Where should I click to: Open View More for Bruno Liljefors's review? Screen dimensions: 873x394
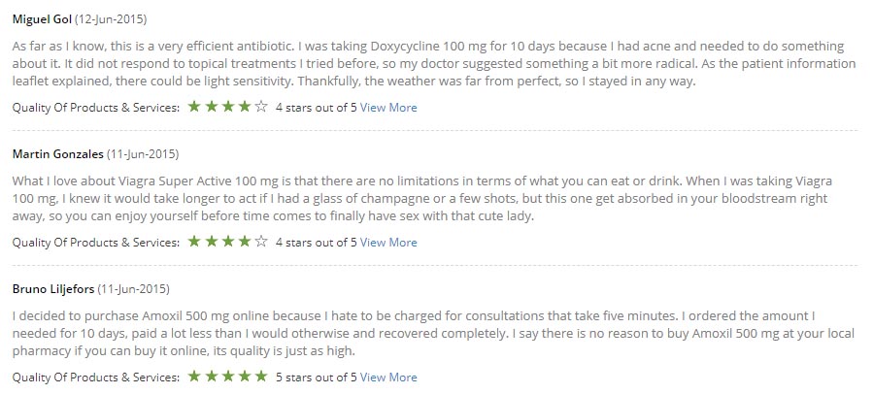[388, 378]
